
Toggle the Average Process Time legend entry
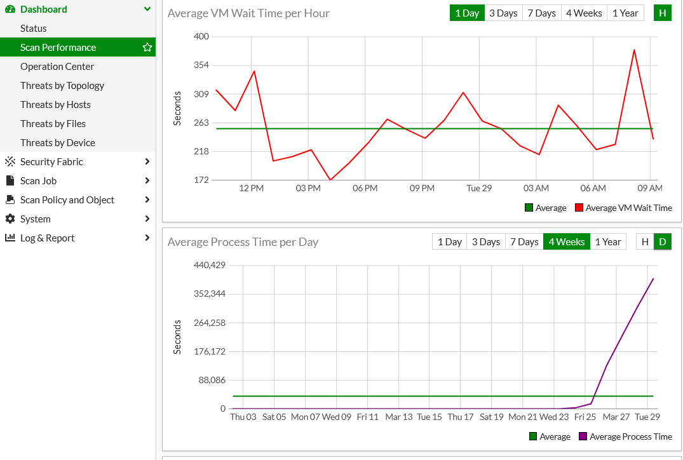click(625, 436)
